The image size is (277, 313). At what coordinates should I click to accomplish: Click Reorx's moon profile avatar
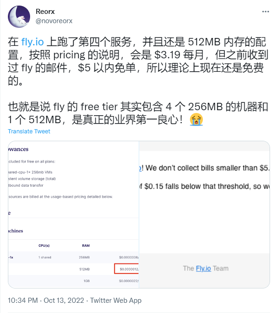(19, 16)
